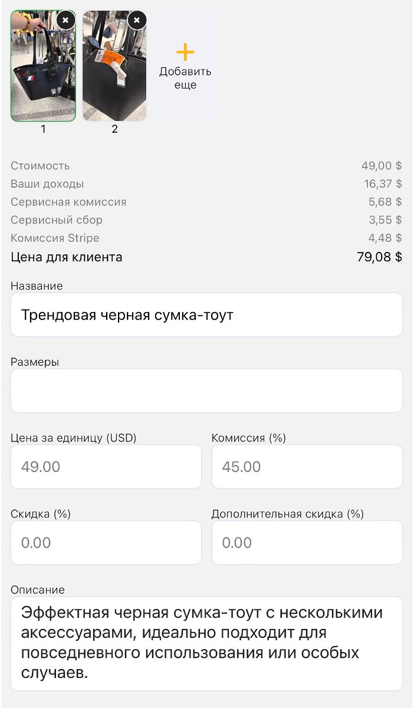Click the Цена за единицу (USD) field
Screen dimensions: 414x708
pos(106,466)
